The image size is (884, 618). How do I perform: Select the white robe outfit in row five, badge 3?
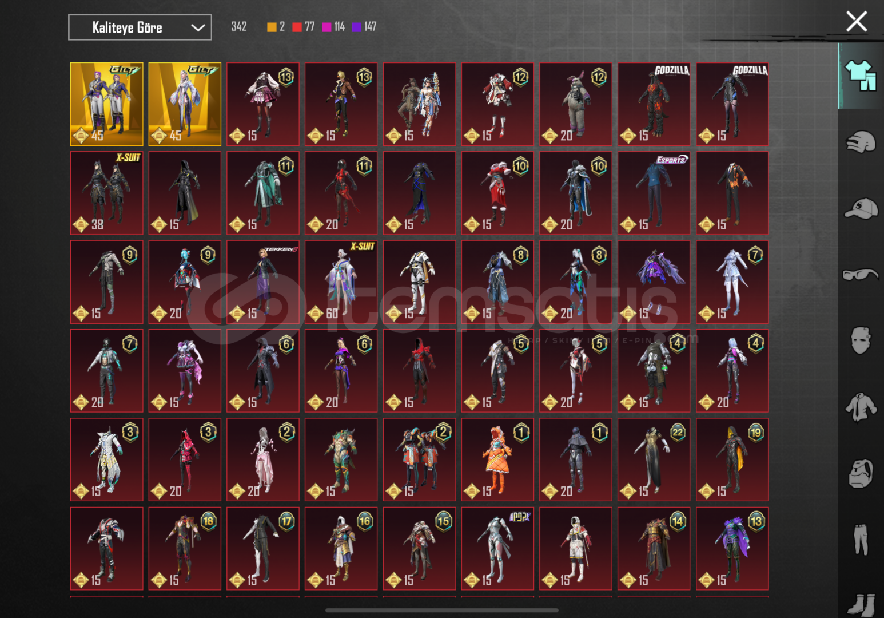(x=107, y=459)
